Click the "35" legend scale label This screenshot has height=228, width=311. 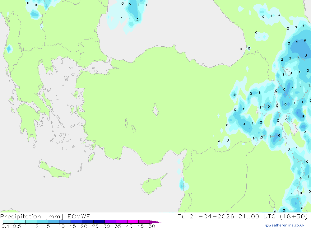coord(118,226)
